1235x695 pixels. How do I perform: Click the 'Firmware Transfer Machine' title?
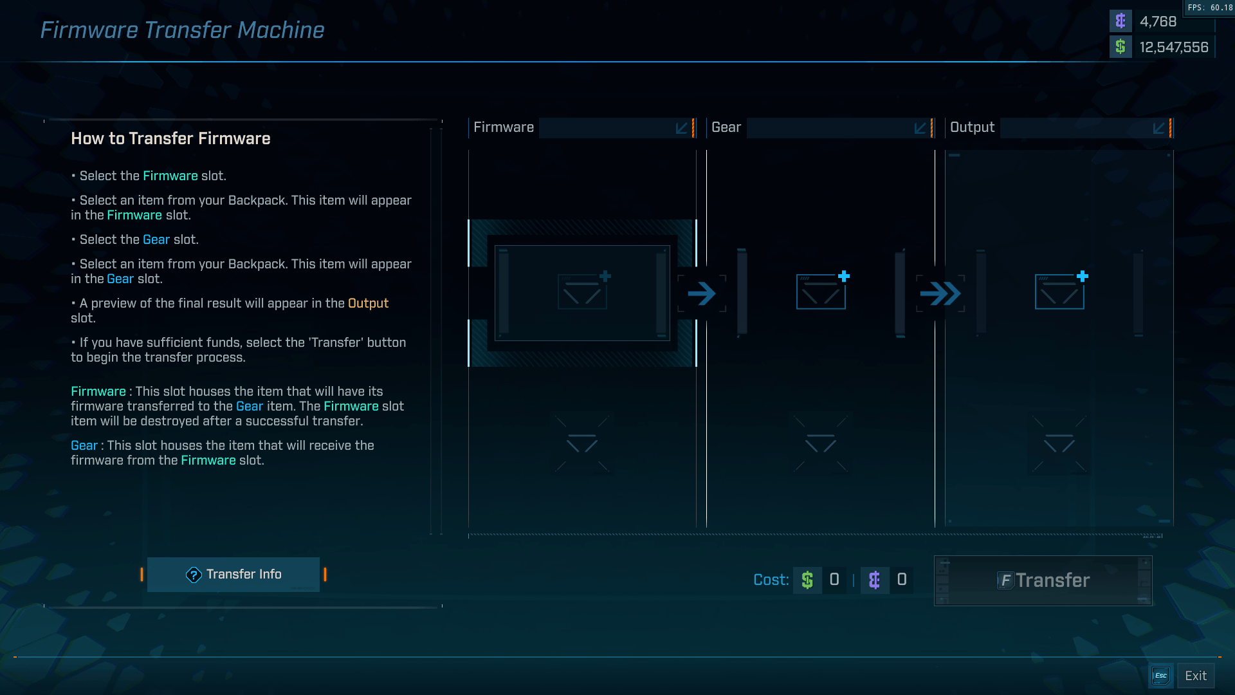coord(182,30)
